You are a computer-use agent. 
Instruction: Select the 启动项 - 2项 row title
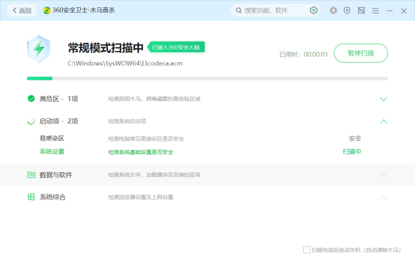(x=59, y=122)
